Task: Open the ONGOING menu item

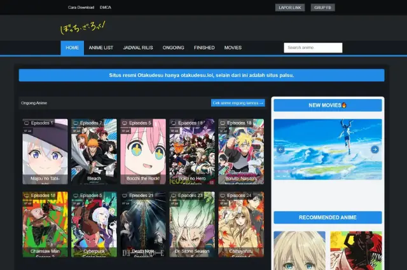Action: tap(173, 48)
